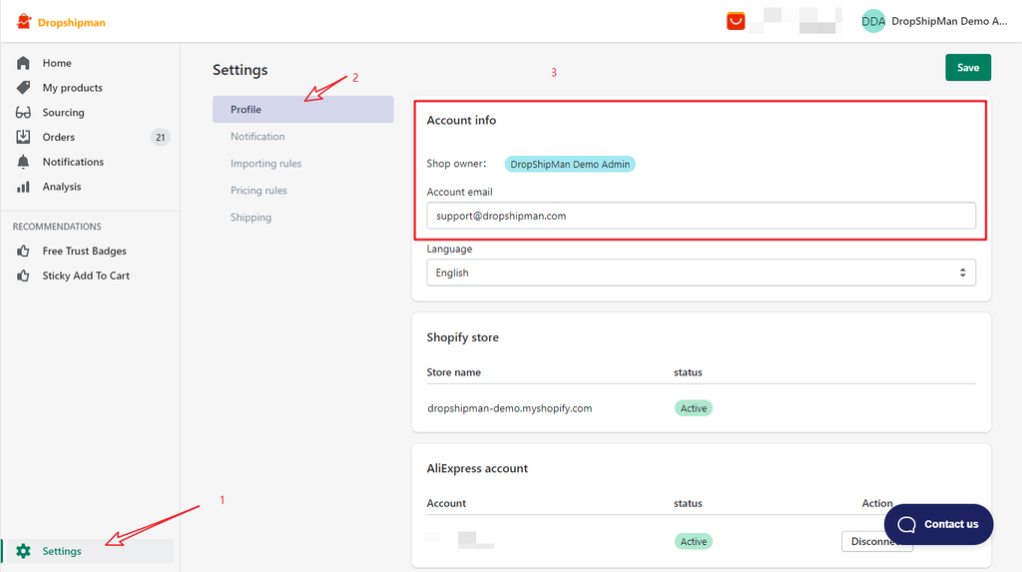Click the Shopify store heading
The width and height of the screenshot is (1022, 572).
463,337
